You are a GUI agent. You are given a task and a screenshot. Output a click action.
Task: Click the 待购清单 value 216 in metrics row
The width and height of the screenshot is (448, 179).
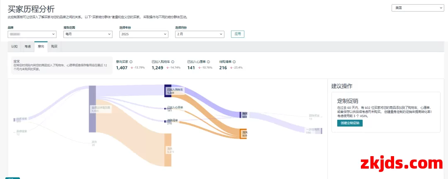pos(223,68)
